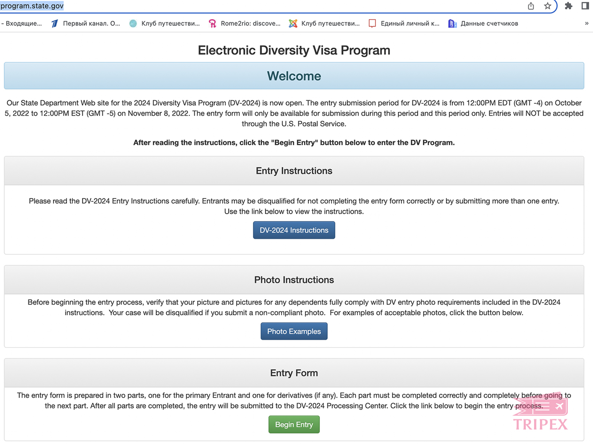Click the Photo Instructions section header

[x=294, y=280]
